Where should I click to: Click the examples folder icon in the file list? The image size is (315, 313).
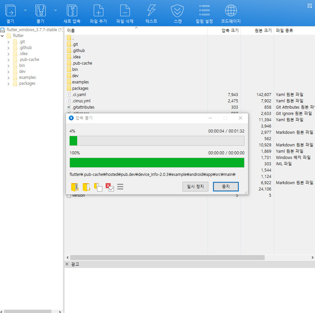pos(69,82)
